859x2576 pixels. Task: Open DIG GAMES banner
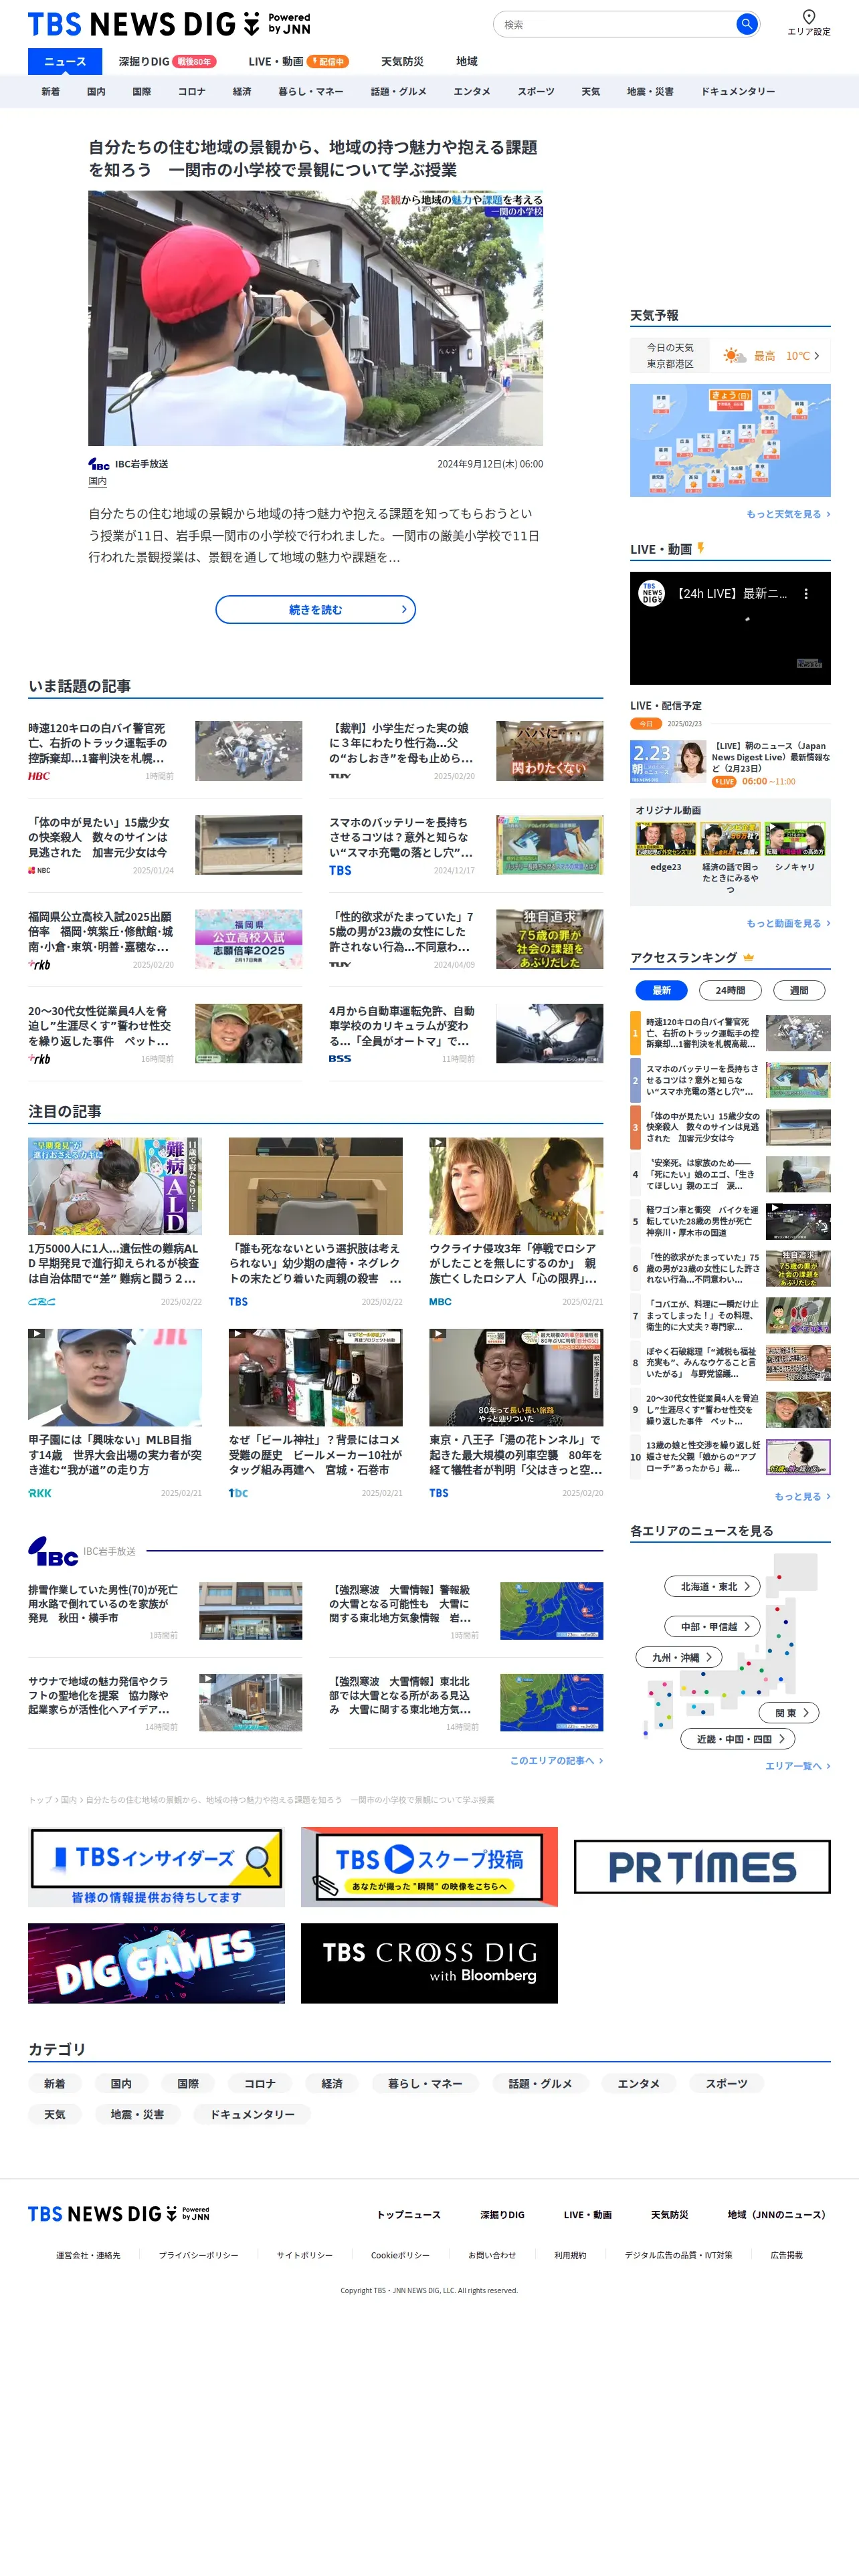156,1963
